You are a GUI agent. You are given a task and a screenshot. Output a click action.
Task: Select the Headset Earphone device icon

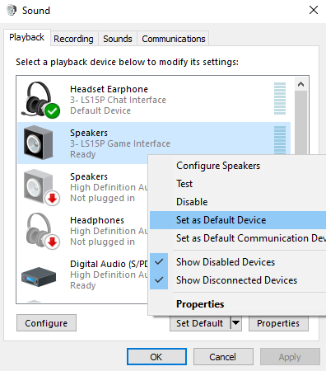coord(40,100)
